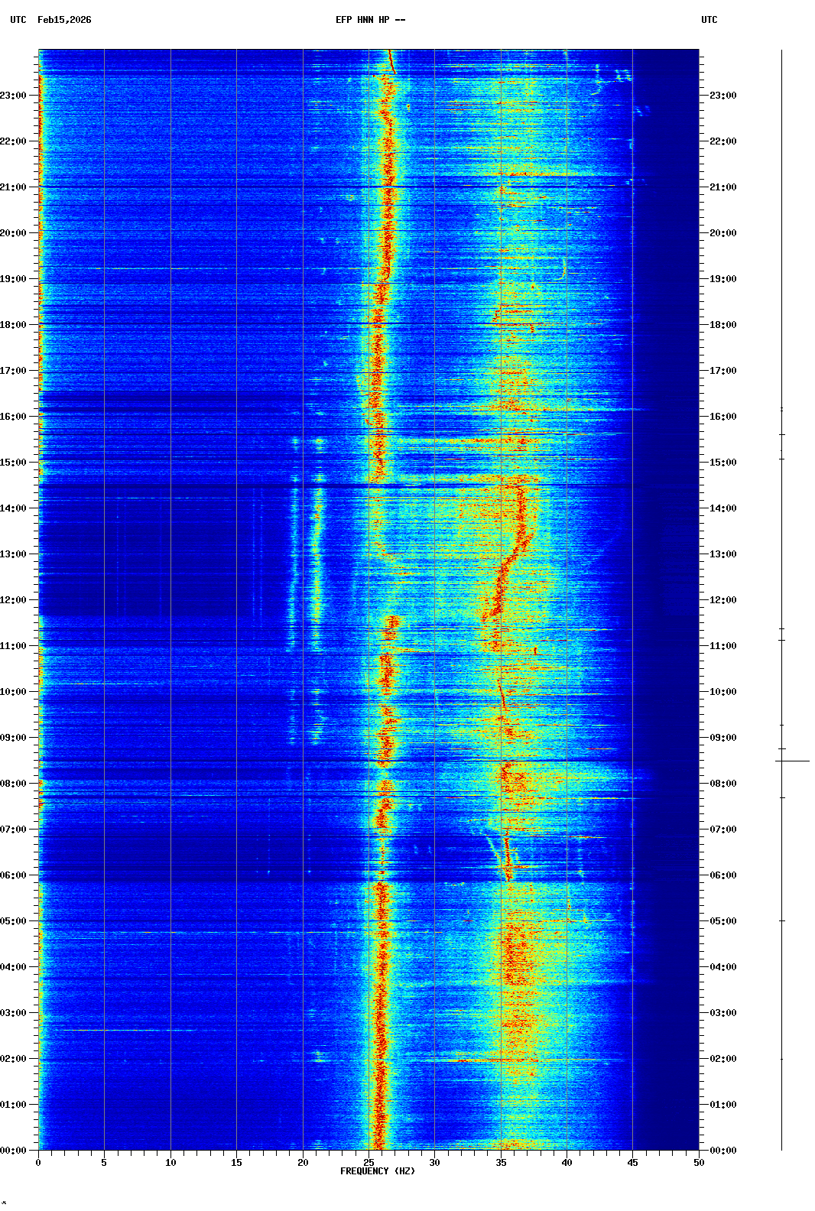Click the FREQUENCY (HZ) axis title
Screen dimensions: 815x1211
click(x=377, y=1171)
